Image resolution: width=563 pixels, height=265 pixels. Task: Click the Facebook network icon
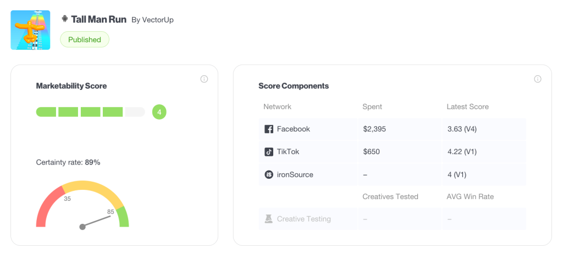(269, 129)
